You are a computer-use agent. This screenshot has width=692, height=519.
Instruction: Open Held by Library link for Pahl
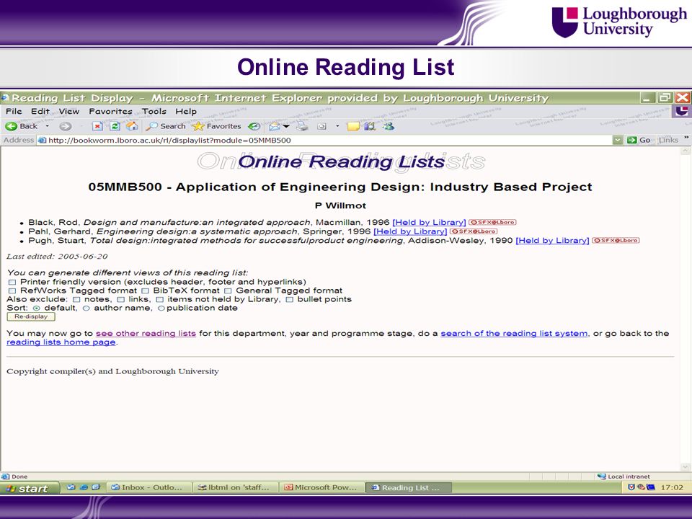click(410, 231)
